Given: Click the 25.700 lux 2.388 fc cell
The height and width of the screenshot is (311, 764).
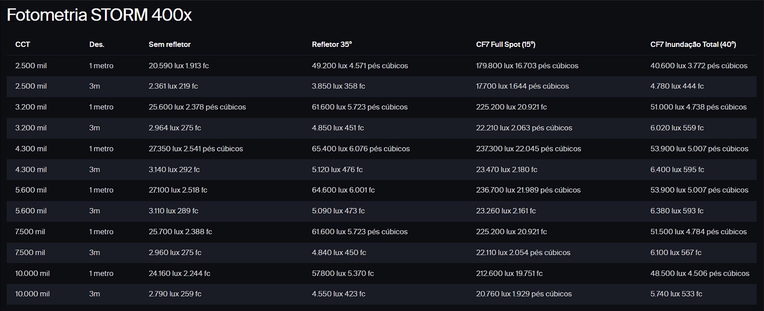Looking at the screenshot, I should pos(180,232).
